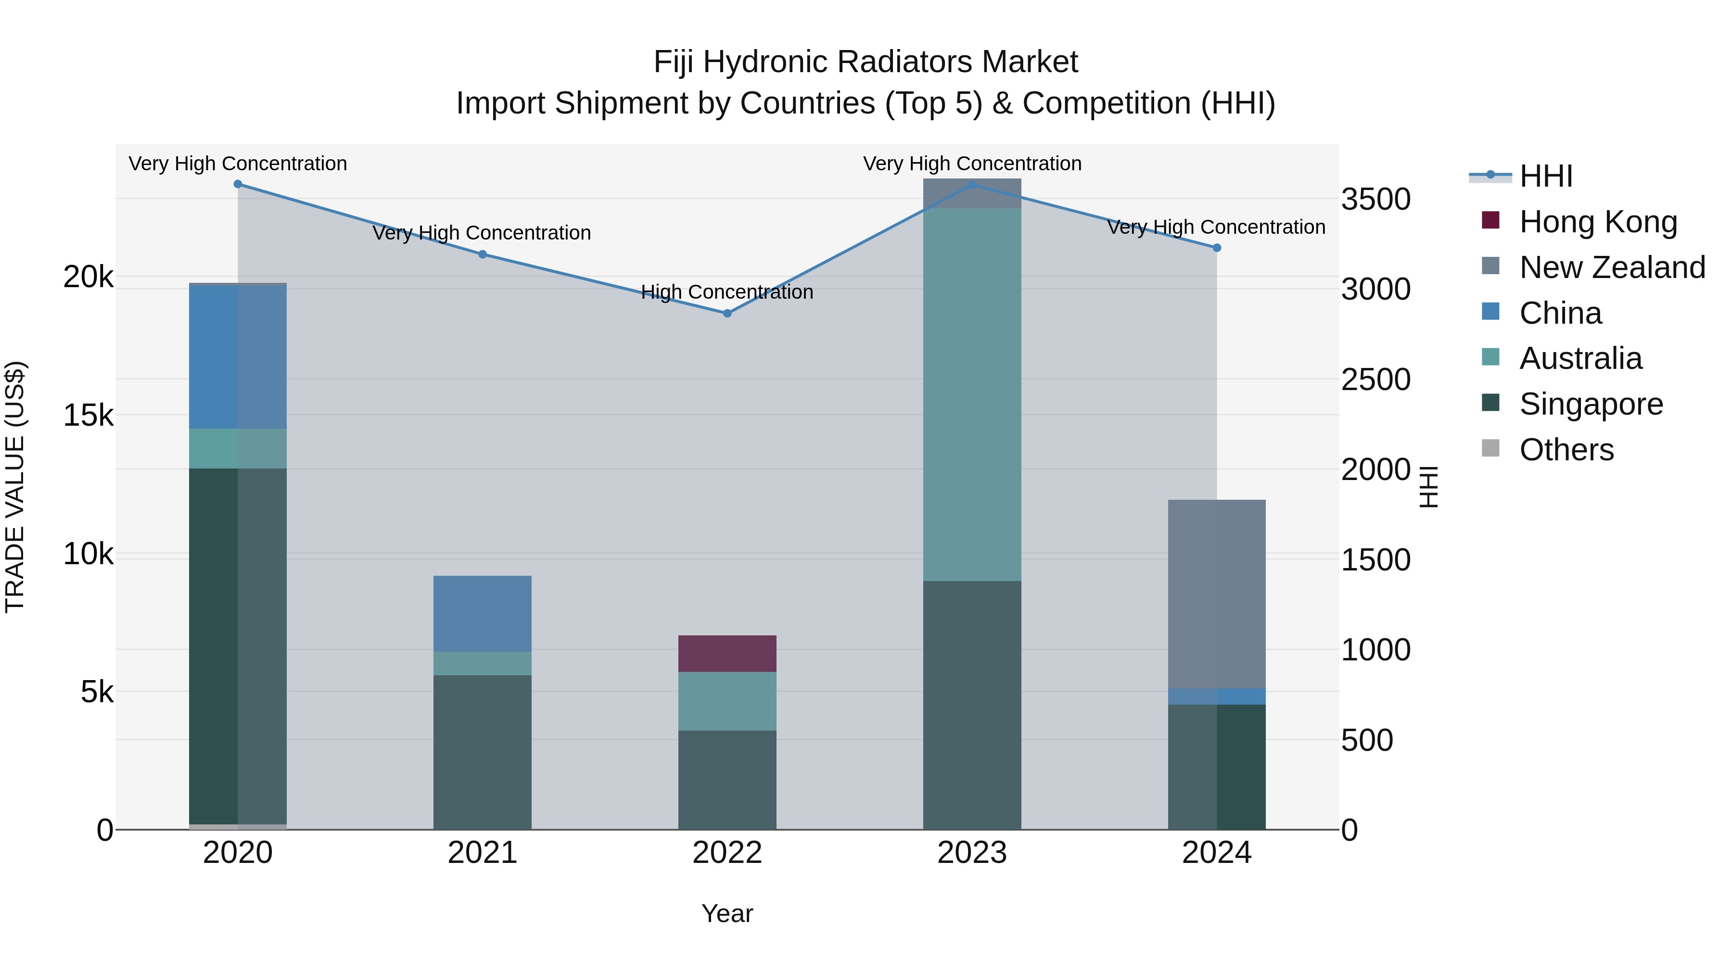Click the Australia segment of the 2022 bar
Viewport: 1732px width, 974px height.
point(727,701)
